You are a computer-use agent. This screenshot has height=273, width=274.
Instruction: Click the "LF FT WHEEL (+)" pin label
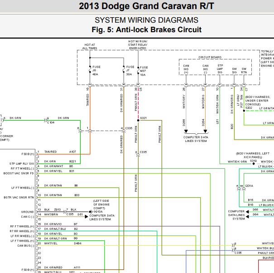[22, 241]
